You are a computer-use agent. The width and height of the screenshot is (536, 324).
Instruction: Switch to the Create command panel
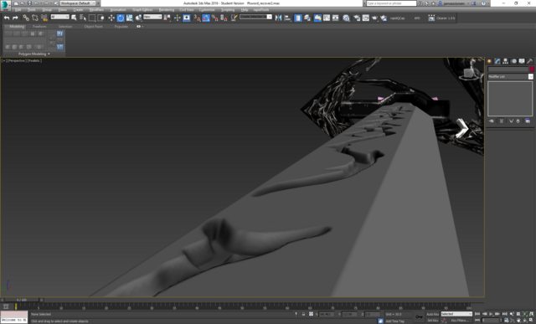[489, 61]
